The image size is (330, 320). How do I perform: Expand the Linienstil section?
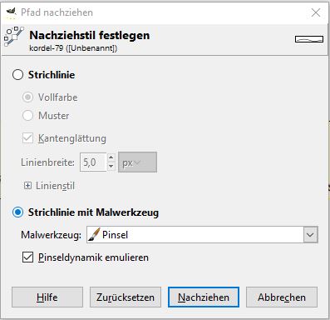27,186
